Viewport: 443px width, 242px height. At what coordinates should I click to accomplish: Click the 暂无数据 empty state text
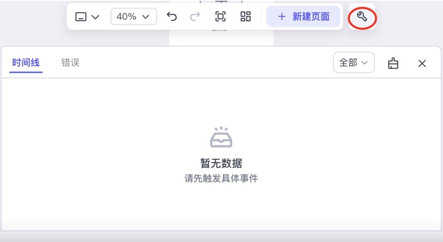pyautogui.click(x=221, y=163)
